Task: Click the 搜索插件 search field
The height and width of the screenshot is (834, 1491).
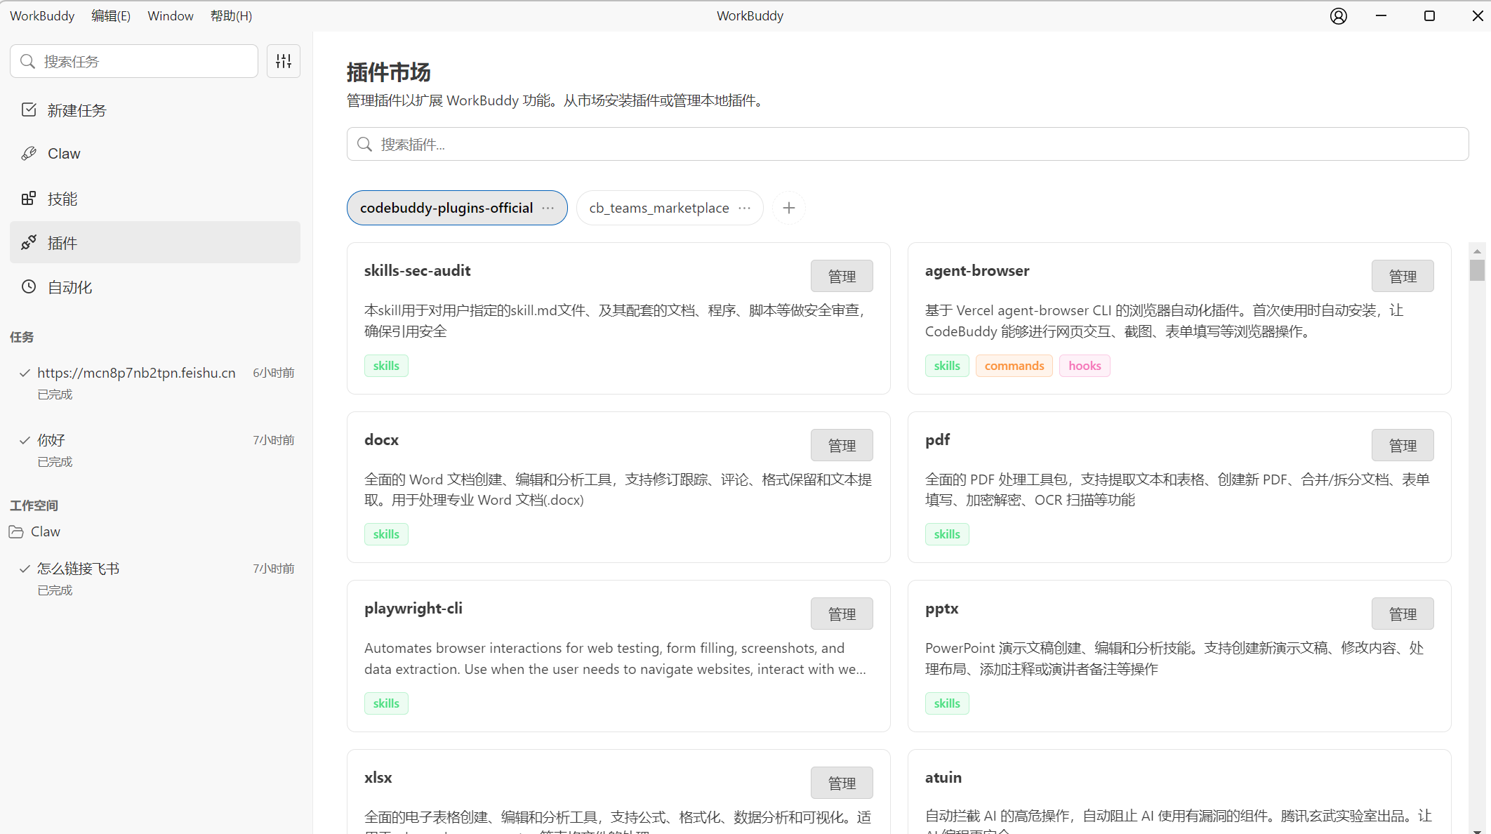Action: tap(907, 144)
